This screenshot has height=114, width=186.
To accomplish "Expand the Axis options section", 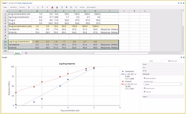I will coord(163,67).
